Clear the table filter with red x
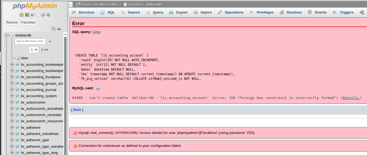The image size is (367, 155). pyautogui.click(x=50, y=41)
